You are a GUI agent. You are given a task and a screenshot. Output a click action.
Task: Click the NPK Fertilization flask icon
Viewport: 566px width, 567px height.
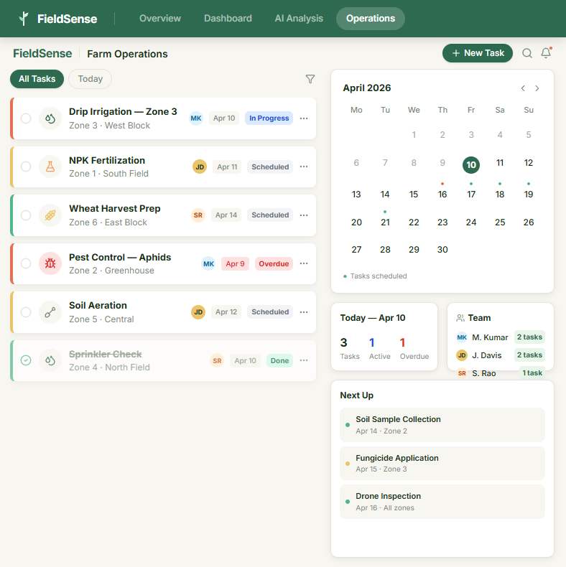pos(50,167)
